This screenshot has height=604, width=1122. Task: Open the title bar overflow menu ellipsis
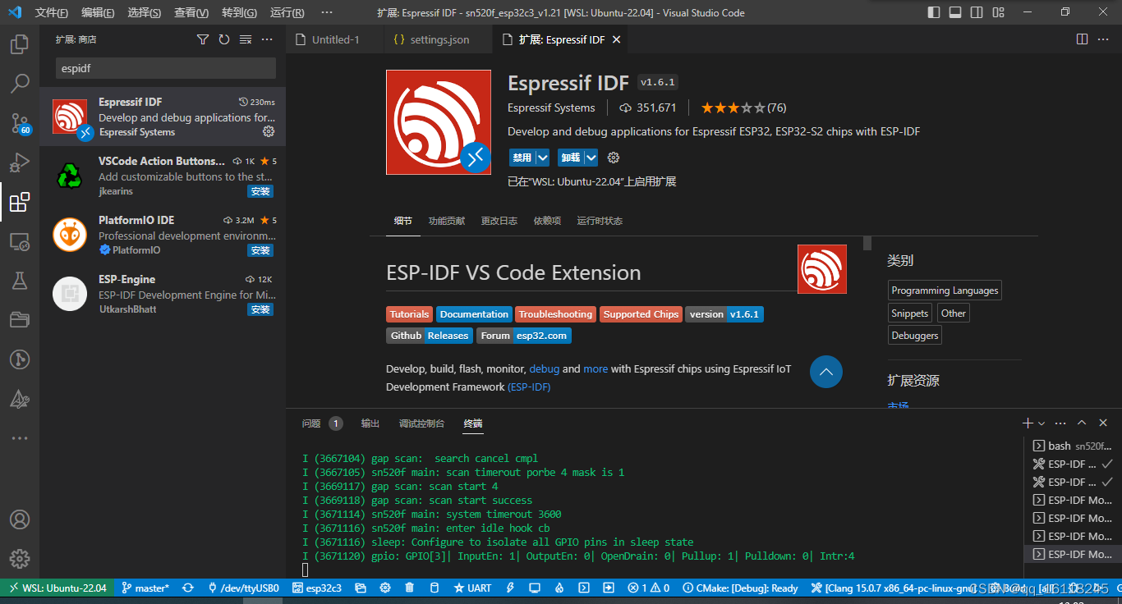tap(327, 13)
